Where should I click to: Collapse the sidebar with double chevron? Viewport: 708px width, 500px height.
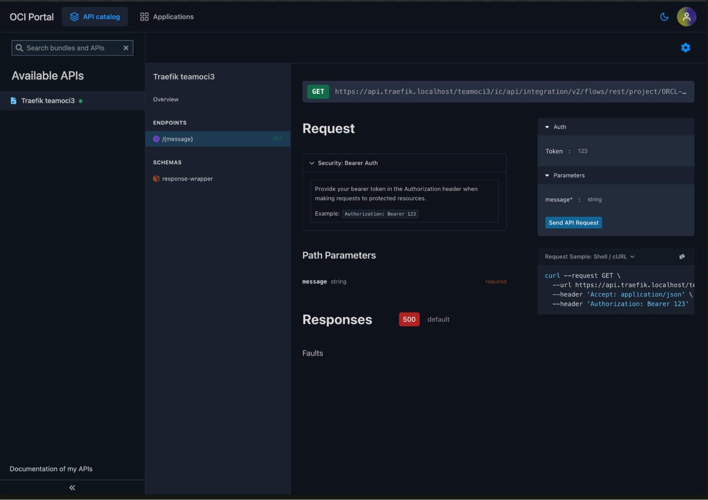[x=72, y=488]
